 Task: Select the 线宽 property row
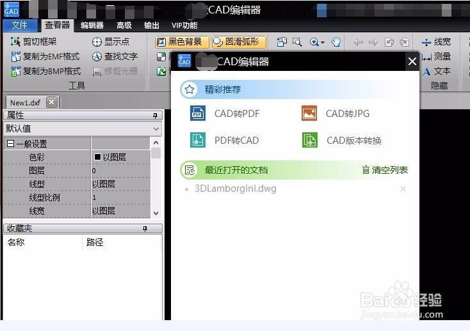pyautogui.click(x=77, y=211)
